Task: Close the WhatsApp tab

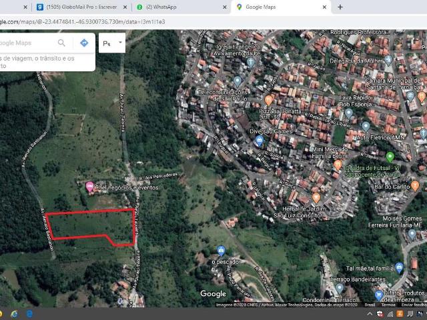Action: (225, 7)
